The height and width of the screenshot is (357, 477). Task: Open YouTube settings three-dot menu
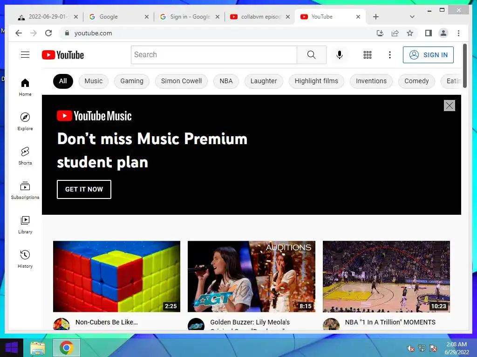coord(390,55)
